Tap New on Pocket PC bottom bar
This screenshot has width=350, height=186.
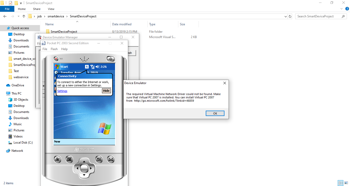point(57,142)
